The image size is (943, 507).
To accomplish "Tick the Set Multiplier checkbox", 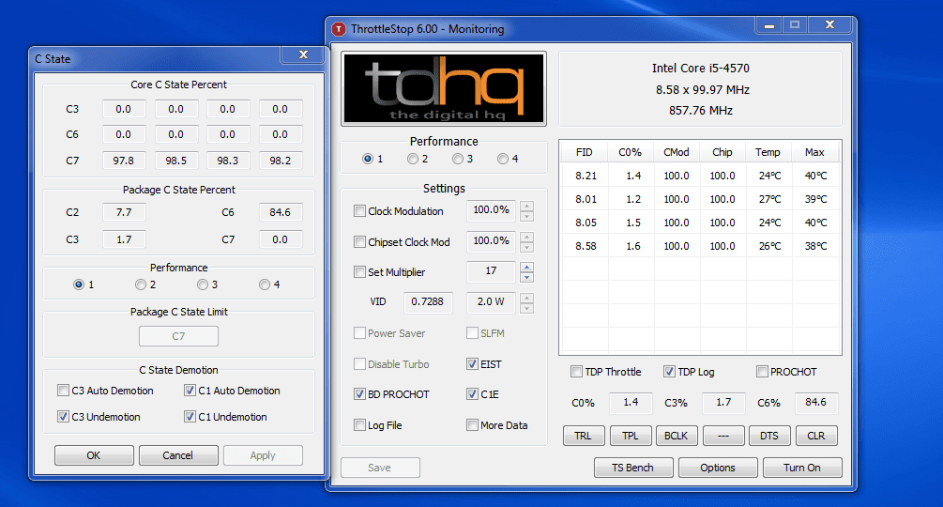I will [359, 272].
